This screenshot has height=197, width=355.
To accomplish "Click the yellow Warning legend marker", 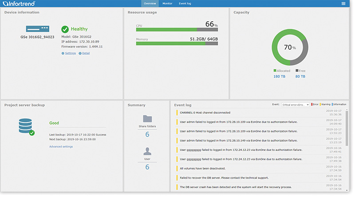I will coord(320,104).
